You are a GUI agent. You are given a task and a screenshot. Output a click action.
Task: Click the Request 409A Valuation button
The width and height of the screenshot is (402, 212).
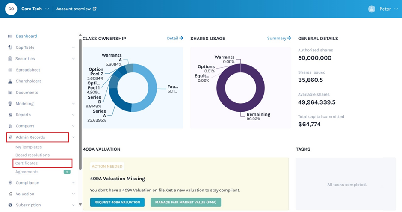(117, 203)
